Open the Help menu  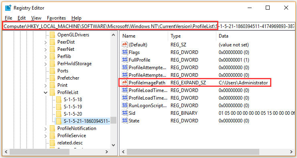76,18
